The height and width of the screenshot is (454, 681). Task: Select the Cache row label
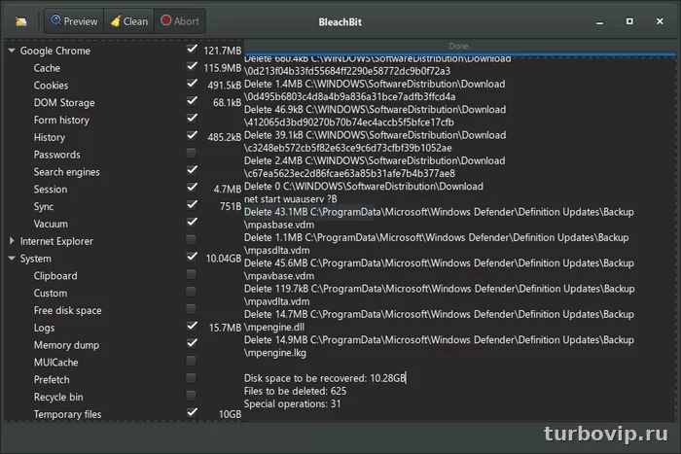click(47, 68)
